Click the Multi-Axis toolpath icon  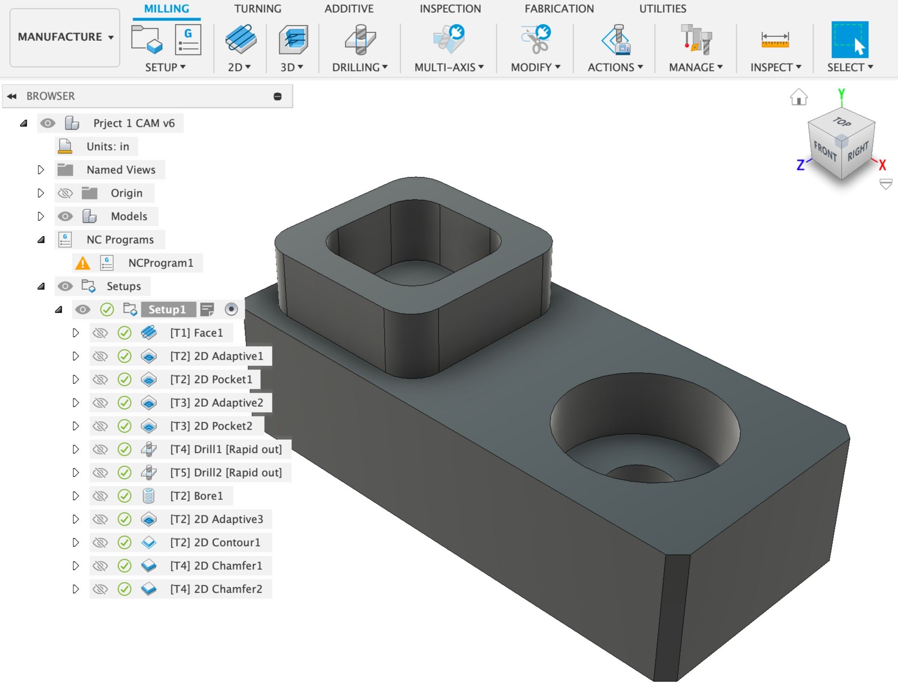pyautogui.click(x=449, y=39)
